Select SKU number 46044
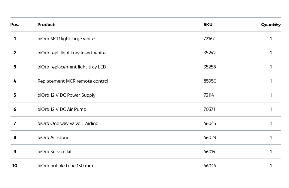The image size is (289, 188). click(x=210, y=166)
